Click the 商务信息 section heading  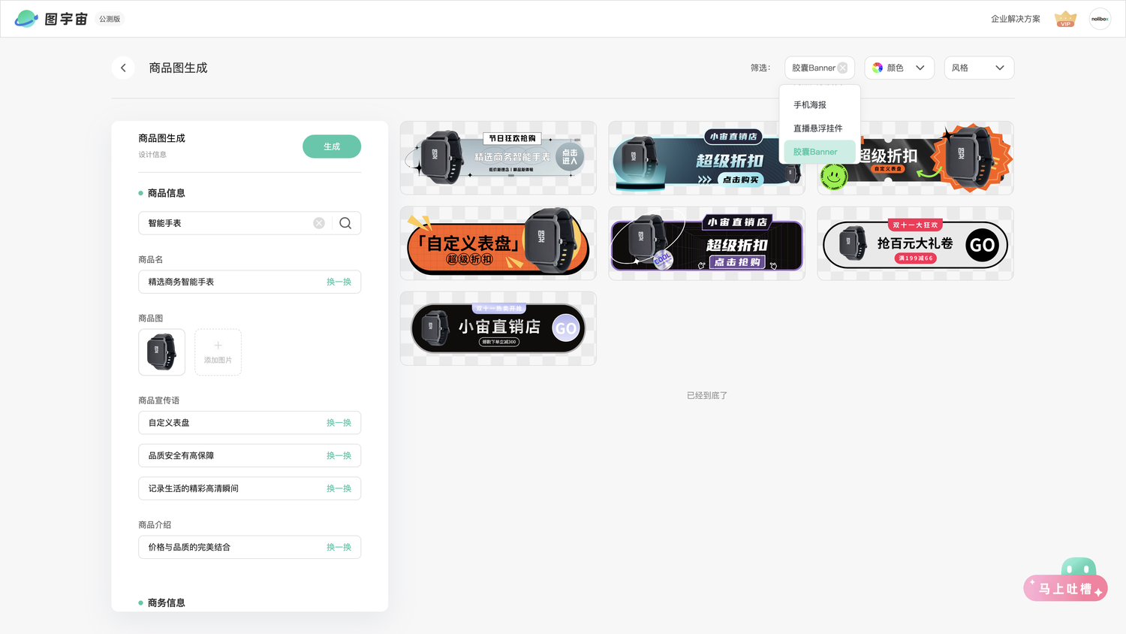point(166,602)
